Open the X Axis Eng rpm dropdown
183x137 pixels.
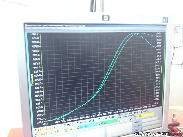71,129
